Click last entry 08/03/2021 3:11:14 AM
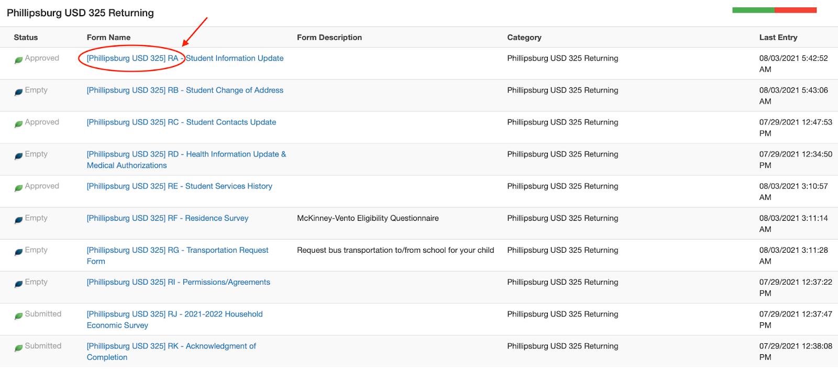The image size is (838, 371). 793,223
